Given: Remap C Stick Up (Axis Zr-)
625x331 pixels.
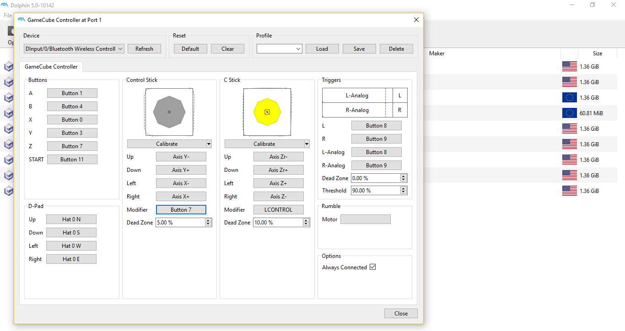Looking at the screenshot, I should point(279,156).
